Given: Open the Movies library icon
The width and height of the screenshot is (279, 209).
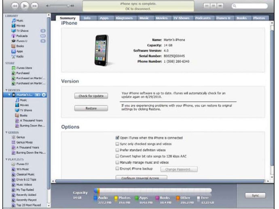Looking at the screenshot, I should pyautogui.click(x=13, y=26).
